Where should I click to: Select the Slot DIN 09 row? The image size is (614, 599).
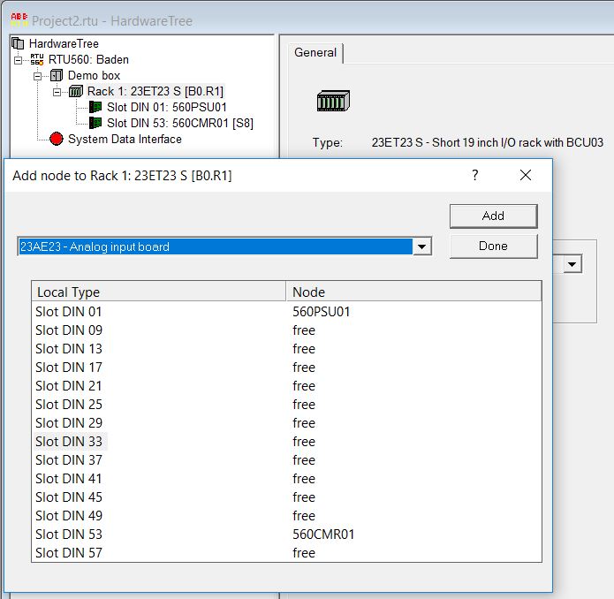(286, 330)
